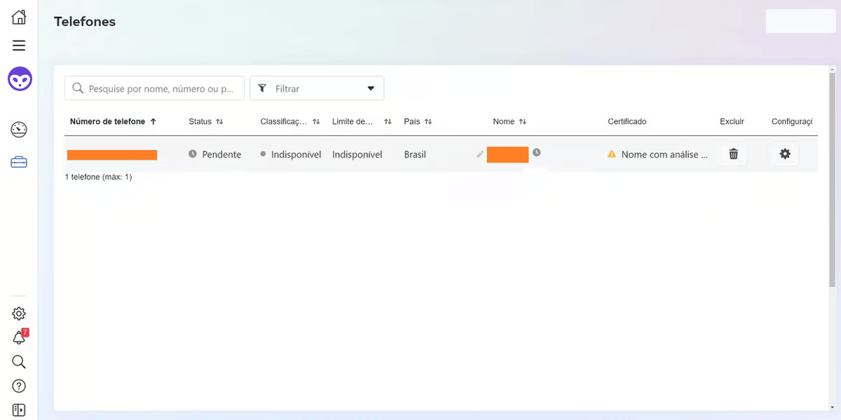Click the sidebar search magnifier icon

[x=19, y=362]
